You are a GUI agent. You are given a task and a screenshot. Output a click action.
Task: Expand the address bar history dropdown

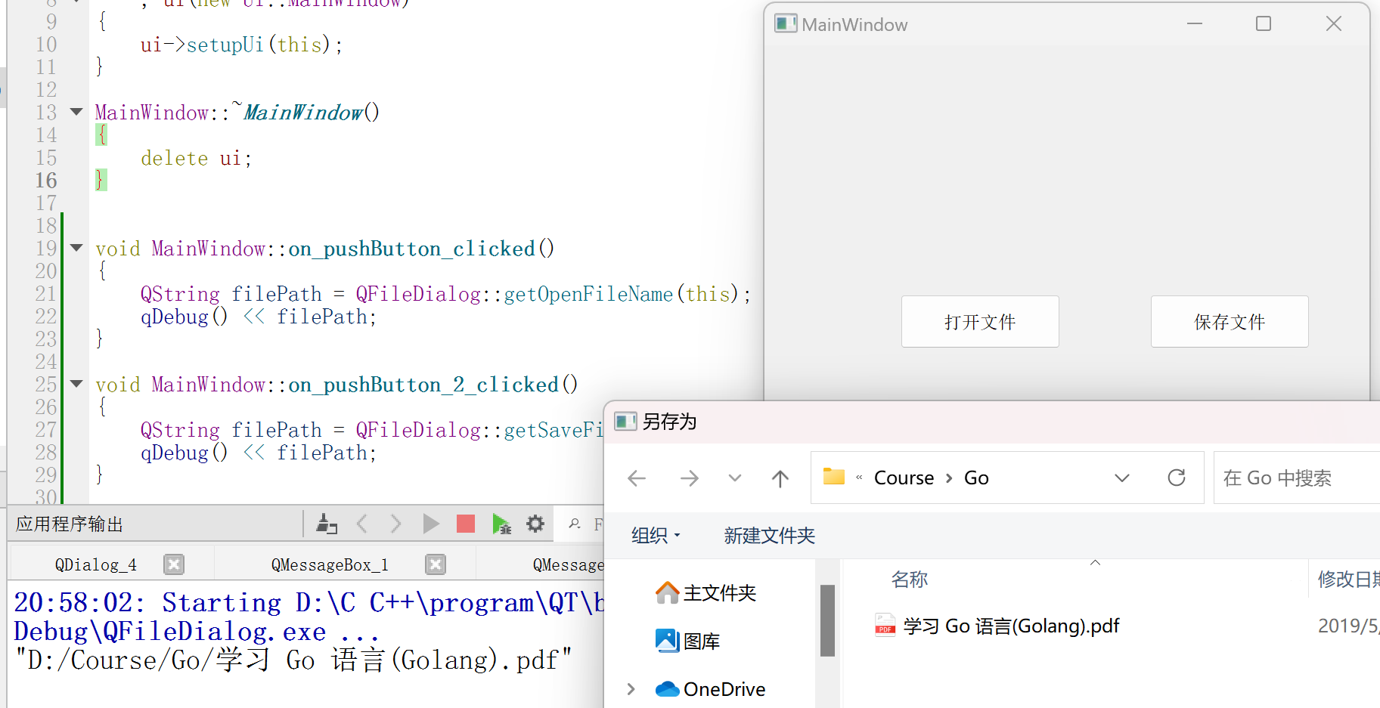pos(1122,478)
